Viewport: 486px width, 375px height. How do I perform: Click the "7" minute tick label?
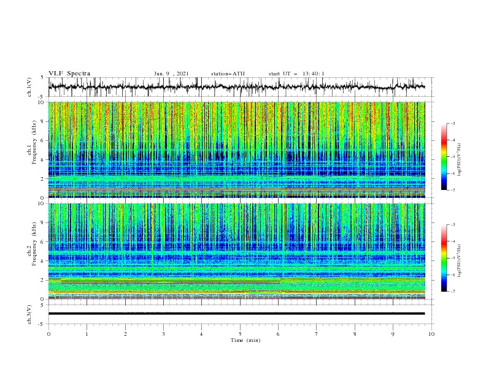pyautogui.click(x=317, y=334)
